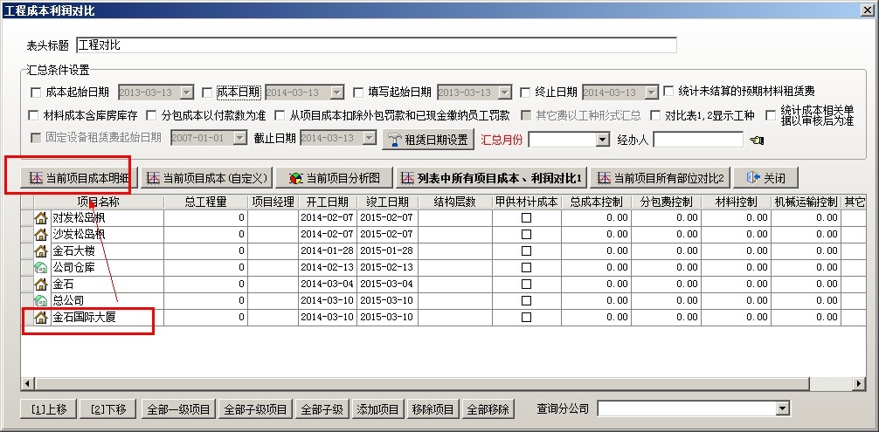
Task: Click the 项目名称 column header
Action: click(x=99, y=202)
